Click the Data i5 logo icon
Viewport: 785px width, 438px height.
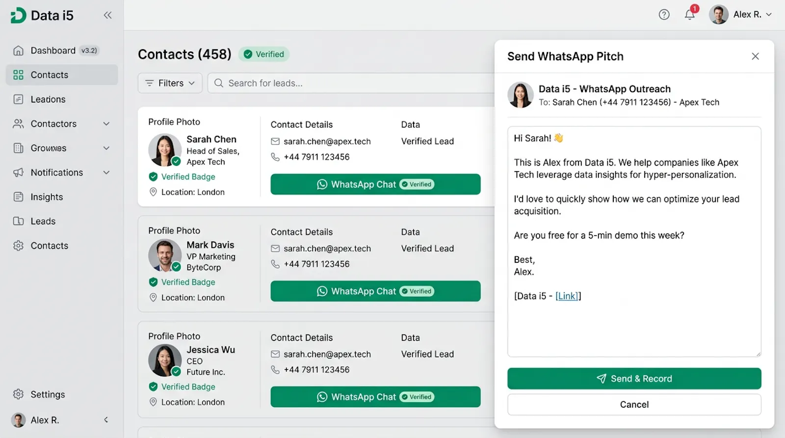click(18, 15)
